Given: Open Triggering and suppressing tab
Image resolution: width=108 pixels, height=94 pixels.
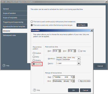Looking at the screenshot, I should (x=15, y=22).
